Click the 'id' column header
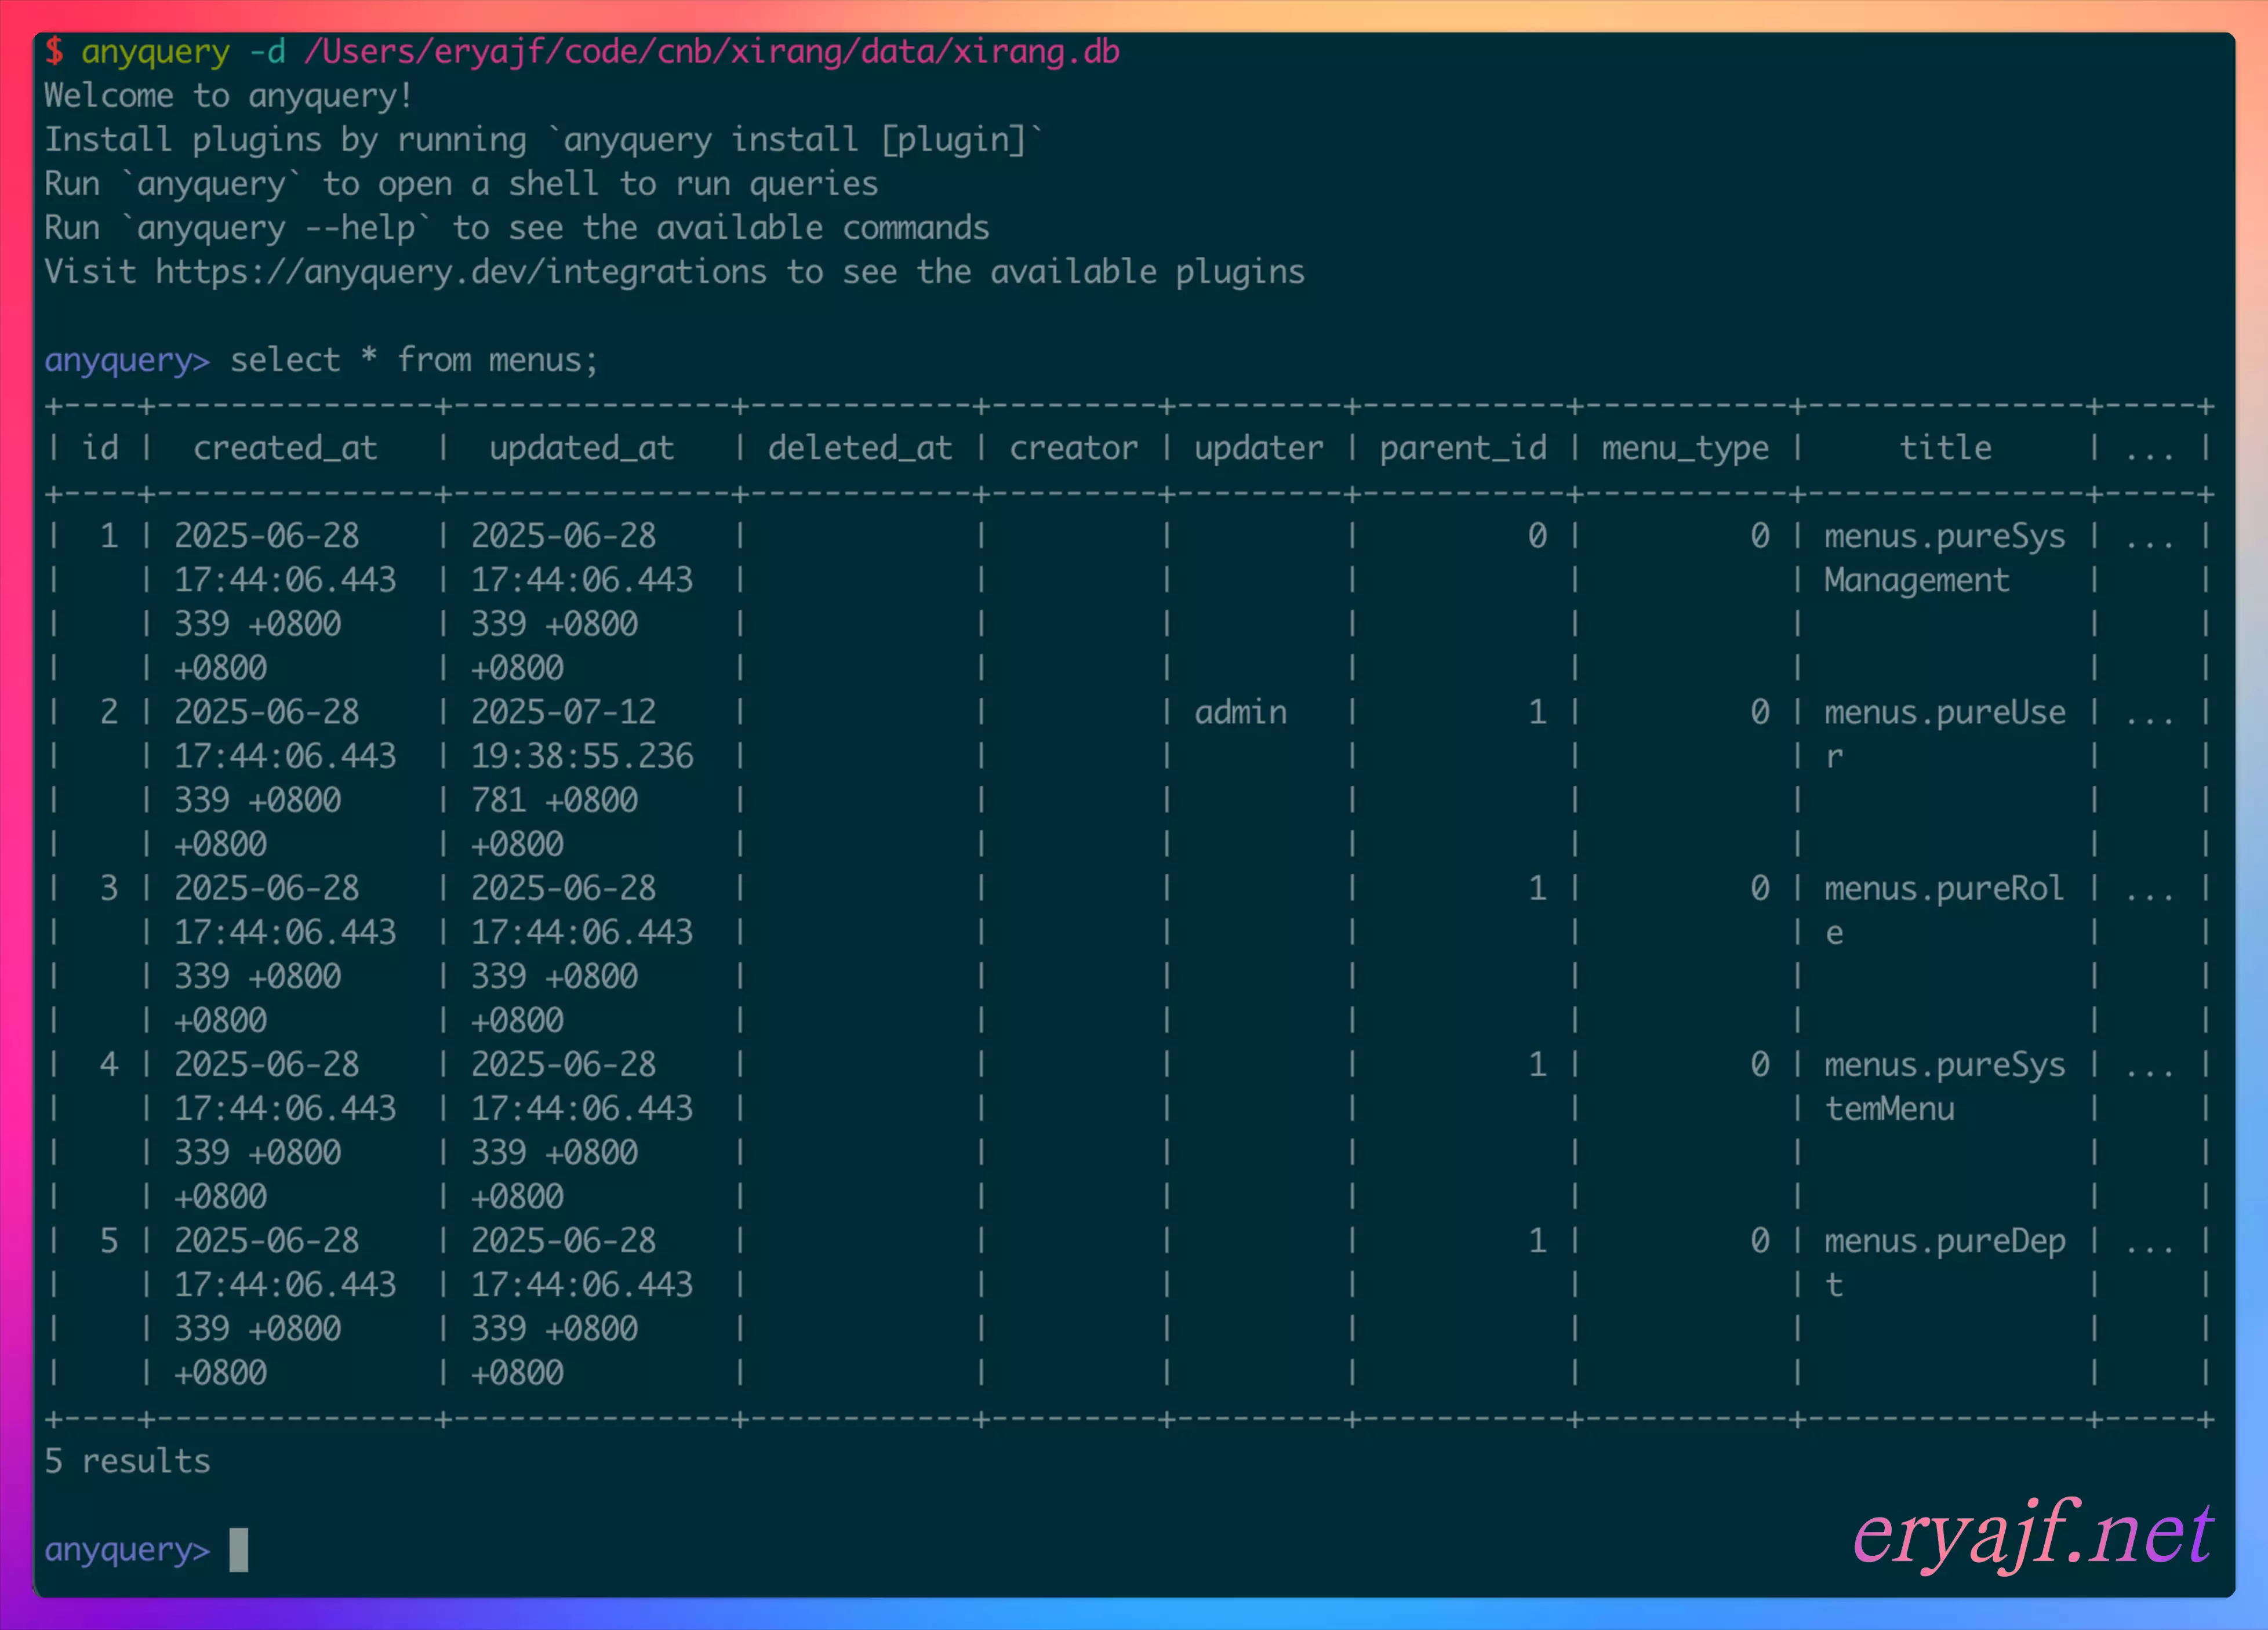Viewport: 2268px width, 1630px height. tap(100, 448)
